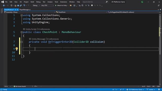Click the Unity Script CodeLens label
Image resolution: width=162 pixels, height=91 pixels.
click(x=31, y=29)
